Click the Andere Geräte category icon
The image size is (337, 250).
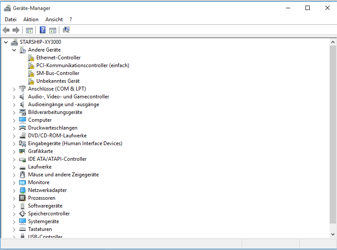[22, 50]
